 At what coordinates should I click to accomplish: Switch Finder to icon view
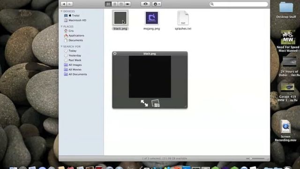click(108, 4)
